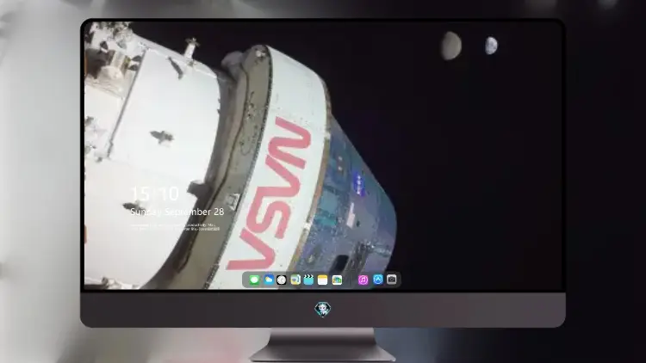Image resolution: width=646 pixels, height=363 pixels.
Task: Click the Sunday September 28 date text
Action: (177, 212)
